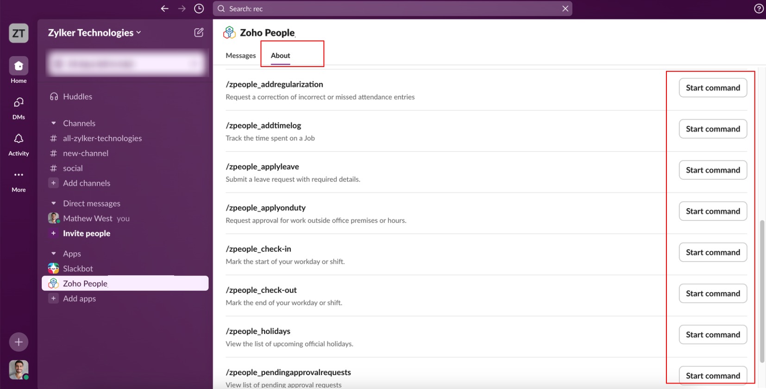Switch to the Messages tab

(241, 56)
